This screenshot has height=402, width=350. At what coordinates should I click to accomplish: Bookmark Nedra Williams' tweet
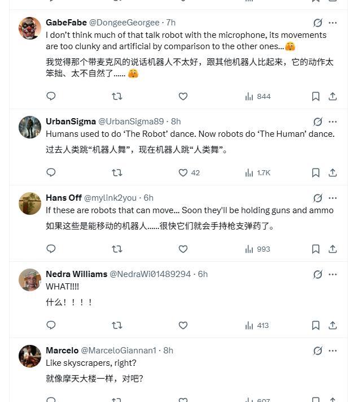(x=316, y=325)
